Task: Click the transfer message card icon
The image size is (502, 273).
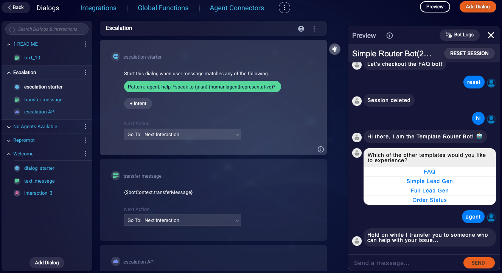Action: (x=116, y=175)
